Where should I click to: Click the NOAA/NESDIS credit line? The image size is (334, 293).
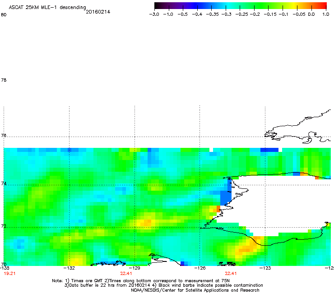coord(195,290)
